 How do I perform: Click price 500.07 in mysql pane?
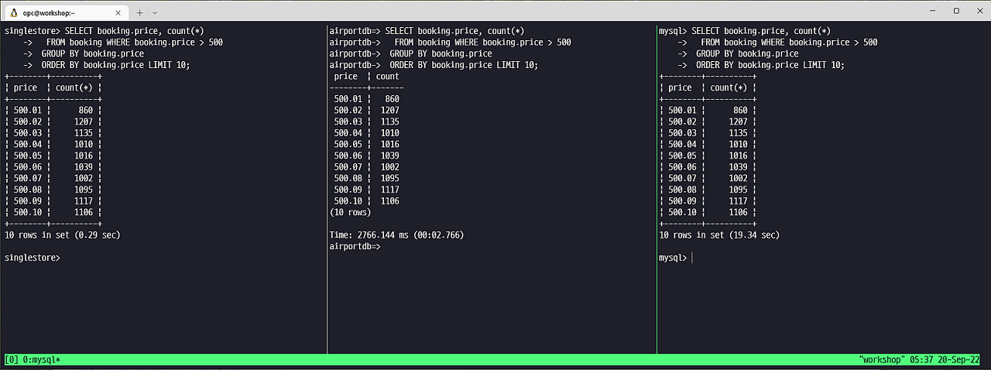pyautogui.click(x=682, y=178)
